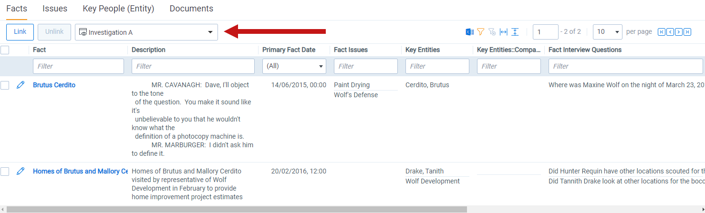Switch to the Facts tab

tap(17, 9)
